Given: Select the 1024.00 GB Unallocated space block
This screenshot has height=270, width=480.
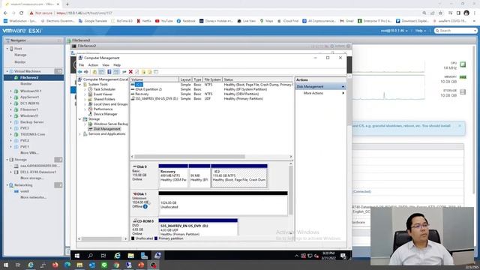Looking at the screenshot, I should click(223, 203).
